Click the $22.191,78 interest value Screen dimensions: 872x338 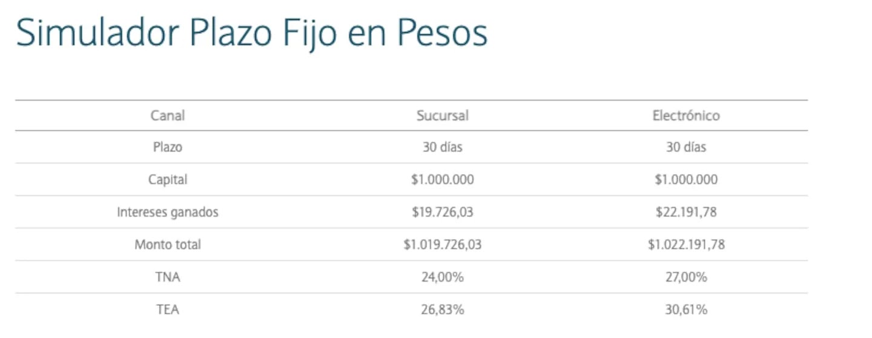coord(686,213)
